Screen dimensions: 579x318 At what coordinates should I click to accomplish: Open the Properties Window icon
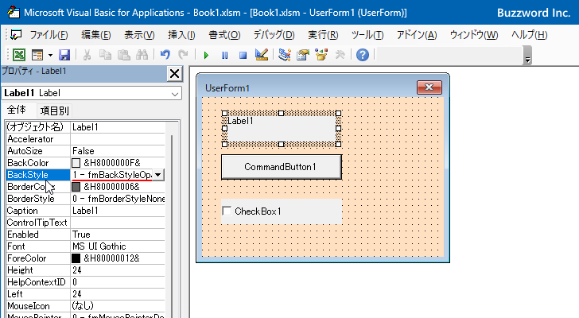[303, 55]
